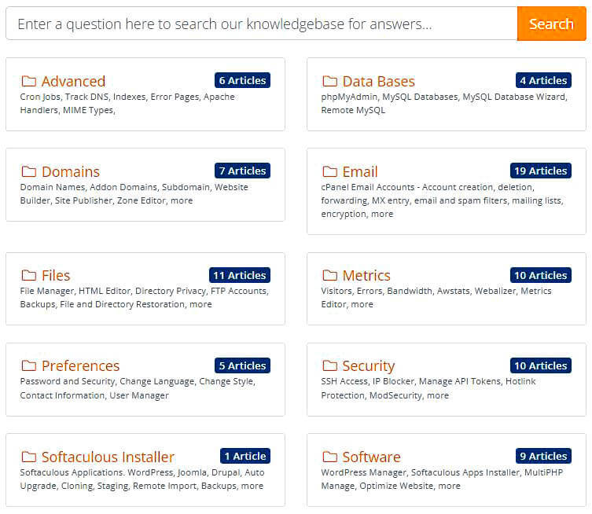This screenshot has width=592, height=514.
Task: Click the folder icon next to Domains
Action: click(28, 172)
